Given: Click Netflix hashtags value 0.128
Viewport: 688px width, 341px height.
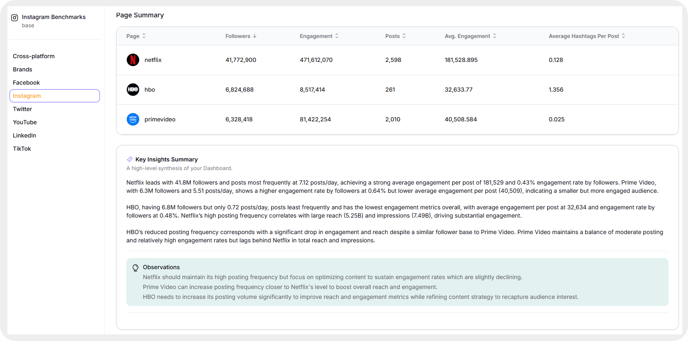Looking at the screenshot, I should pyautogui.click(x=556, y=60).
